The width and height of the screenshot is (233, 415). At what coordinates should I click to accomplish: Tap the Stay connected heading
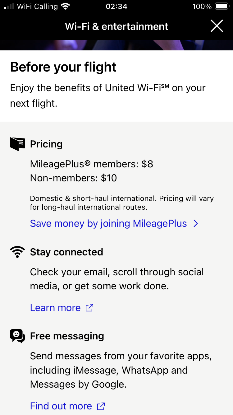66,252
